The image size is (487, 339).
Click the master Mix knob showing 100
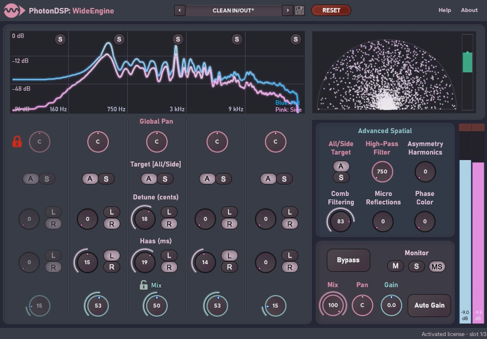(333, 305)
